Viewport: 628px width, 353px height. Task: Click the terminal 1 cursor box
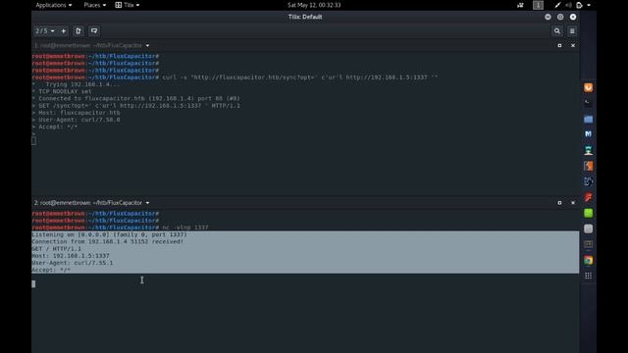[x=33, y=141]
